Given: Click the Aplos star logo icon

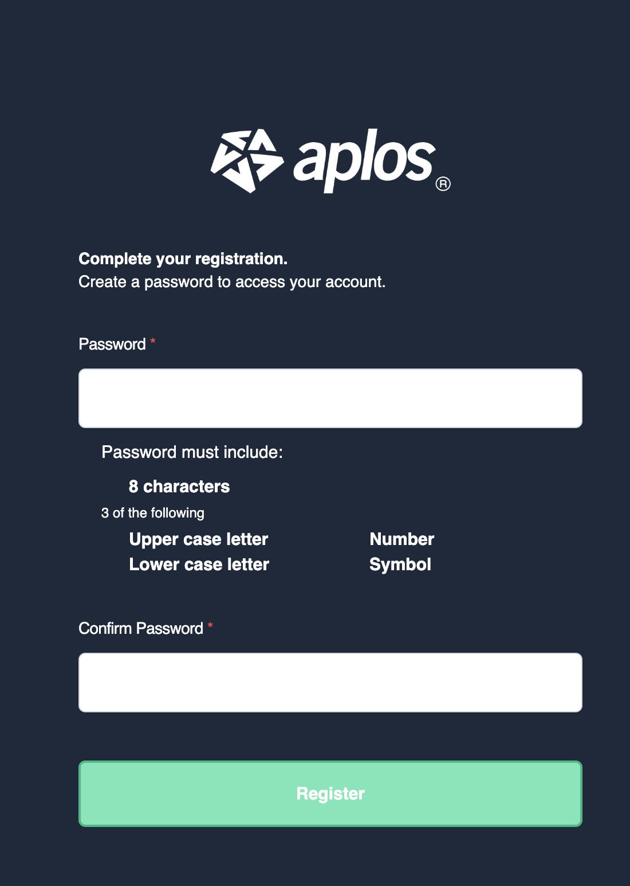Looking at the screenshot, I should (x=247, y=161).
